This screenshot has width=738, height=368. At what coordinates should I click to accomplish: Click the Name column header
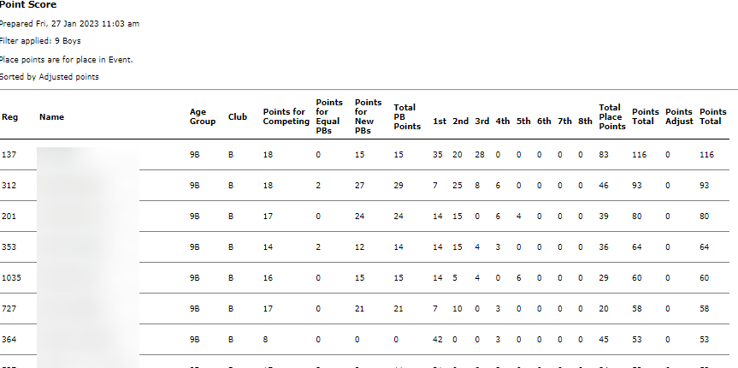pyautogui.click(x=51, y=117)
